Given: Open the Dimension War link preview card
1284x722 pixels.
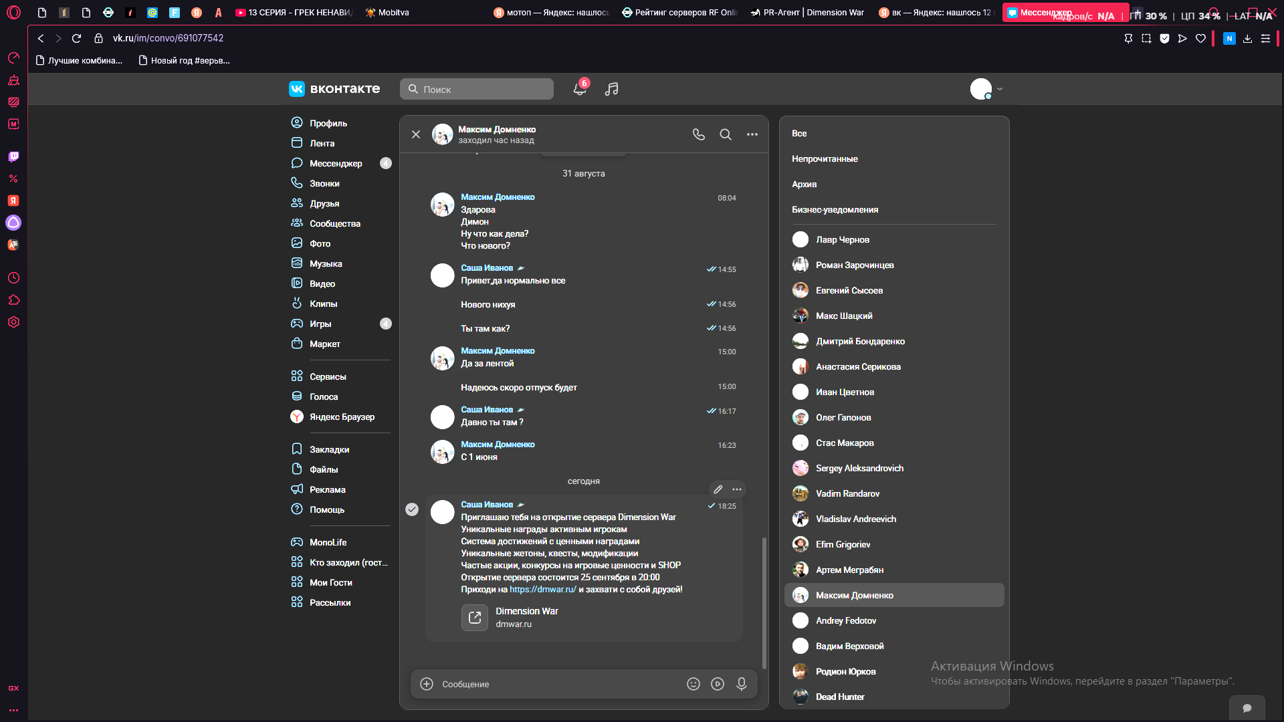Looking at the screenshot, I should pyautogui.click(x=582, y=617).
